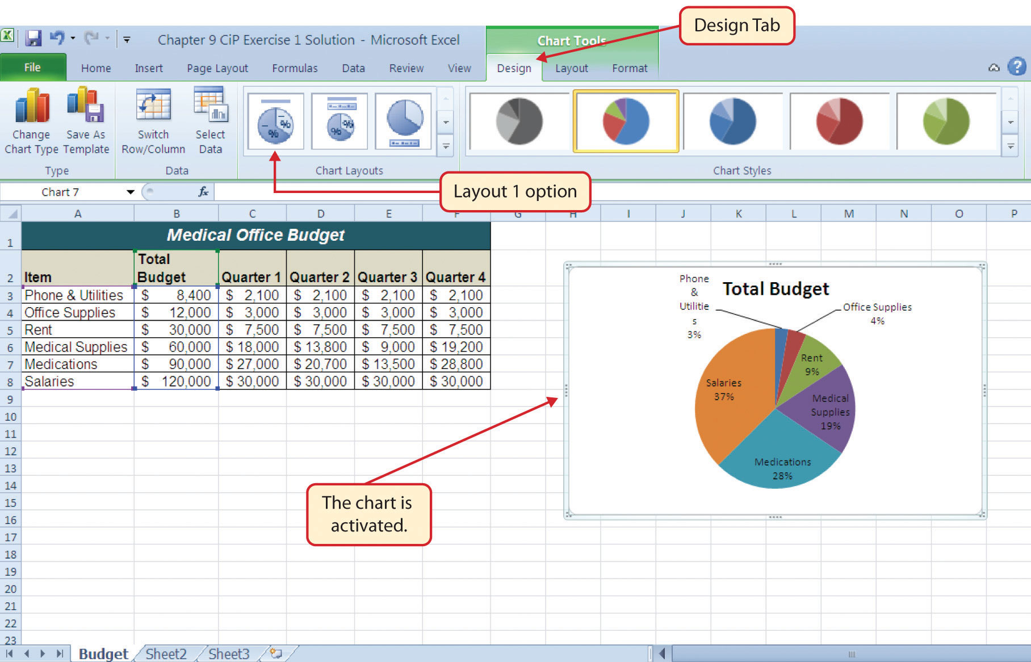The width and height of the screenshot is (1031, 662).
Task: Open the Insert Function dialog
Action: pos(204,192)
